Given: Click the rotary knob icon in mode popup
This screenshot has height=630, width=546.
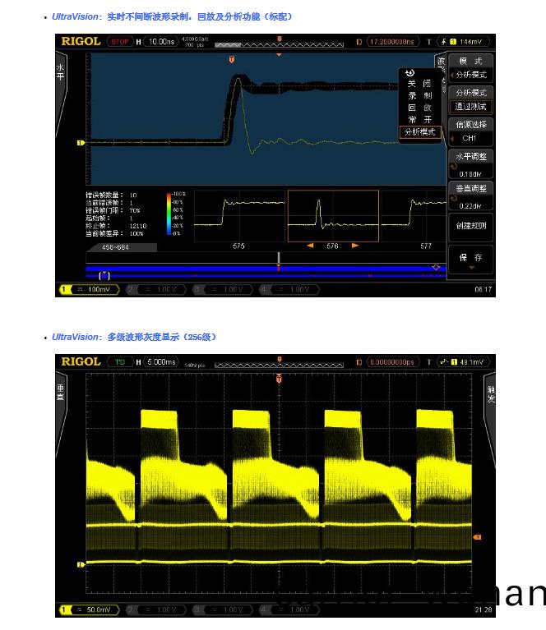Looking at the screenshot, I should [x=409, y=72].
